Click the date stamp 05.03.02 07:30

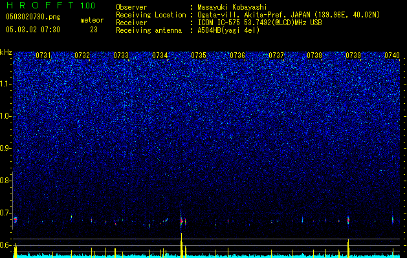[x=33, y=30]
